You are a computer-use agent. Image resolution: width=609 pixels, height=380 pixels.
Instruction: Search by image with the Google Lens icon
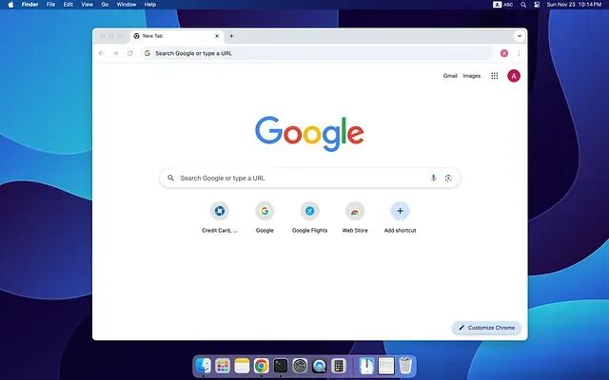(x=448, y=178)
